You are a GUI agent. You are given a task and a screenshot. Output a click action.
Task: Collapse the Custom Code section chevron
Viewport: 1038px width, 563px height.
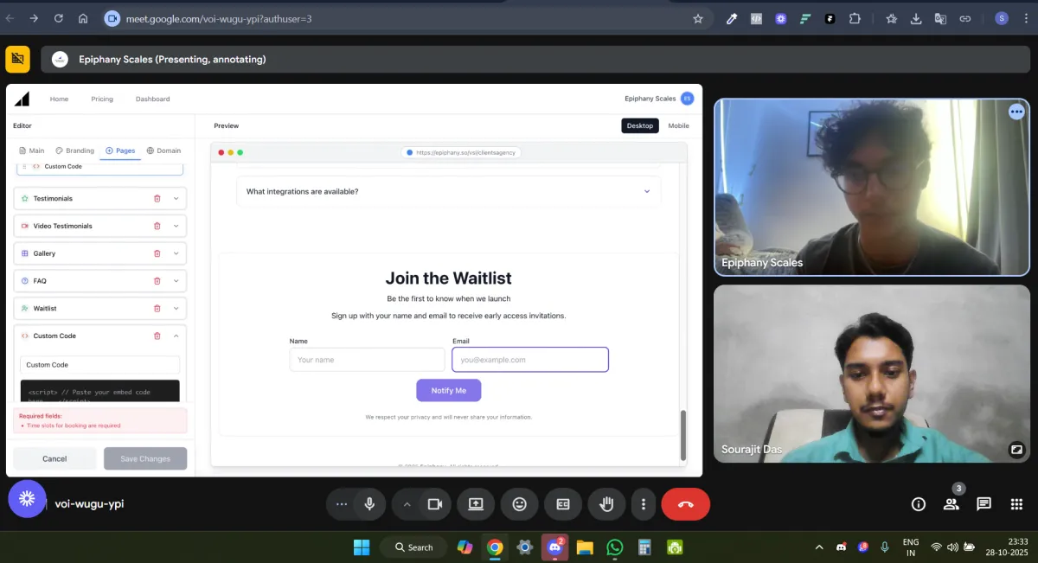tap(176, 336)
